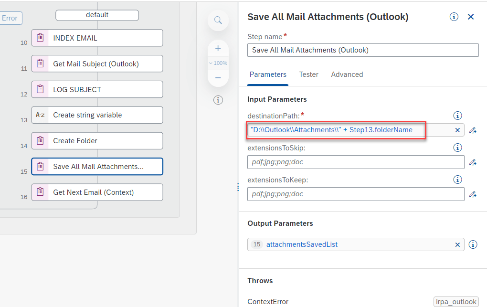Open expression editor for extensionsToKeep
Viewport: 487px width, 307px height.
pyautogui.click(x=473, y=194)
